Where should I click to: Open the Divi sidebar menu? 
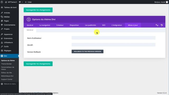10,56
